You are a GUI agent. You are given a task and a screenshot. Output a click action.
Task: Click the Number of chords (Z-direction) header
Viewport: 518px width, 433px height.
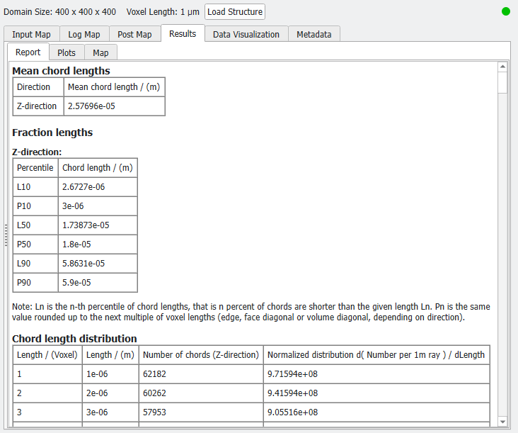[x=201, y=355]
